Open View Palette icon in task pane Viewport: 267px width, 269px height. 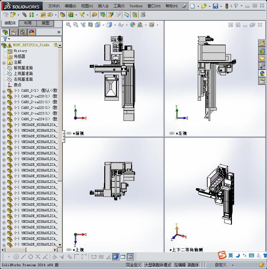(262, 66)
